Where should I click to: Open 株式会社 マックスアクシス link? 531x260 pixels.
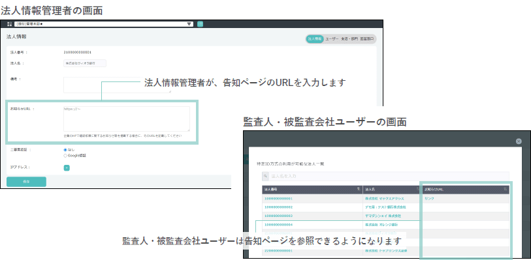tap(384, 199)
